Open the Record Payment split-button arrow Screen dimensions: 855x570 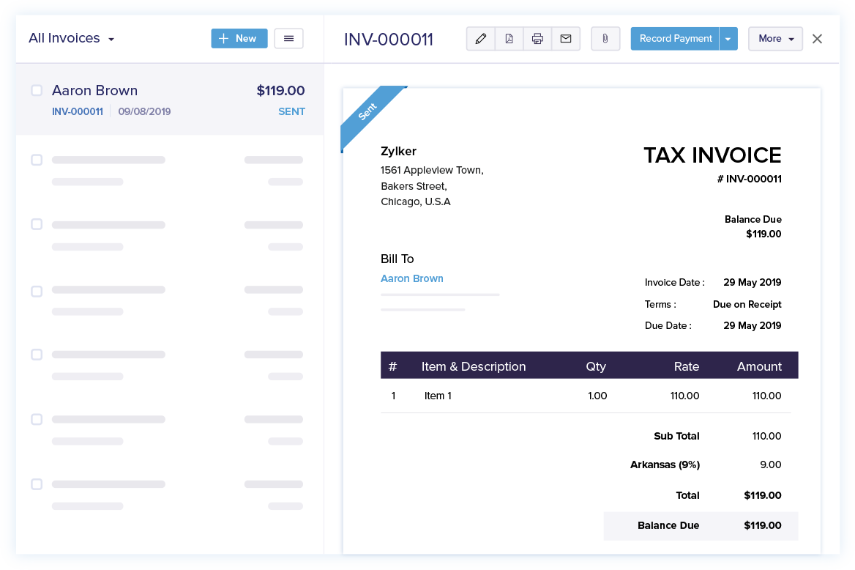click(728, 38)
